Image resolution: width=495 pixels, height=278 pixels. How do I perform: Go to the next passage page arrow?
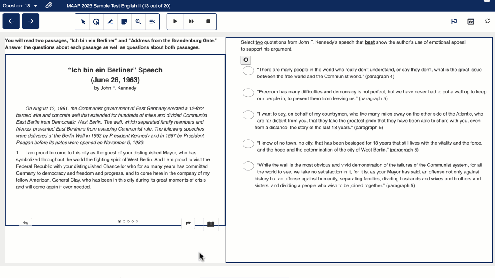pos(188,223)
